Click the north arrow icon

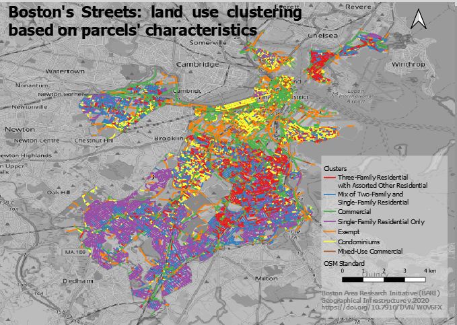[x=419, y=20]
